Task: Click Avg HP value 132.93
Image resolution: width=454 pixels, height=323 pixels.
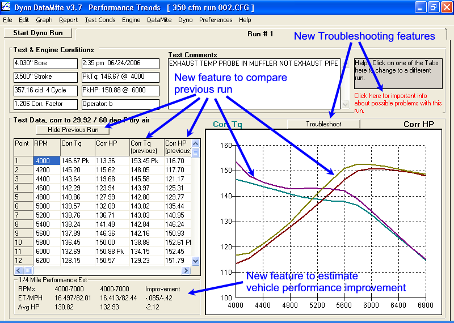Action: pyautogui.click(x=110, y=307)
